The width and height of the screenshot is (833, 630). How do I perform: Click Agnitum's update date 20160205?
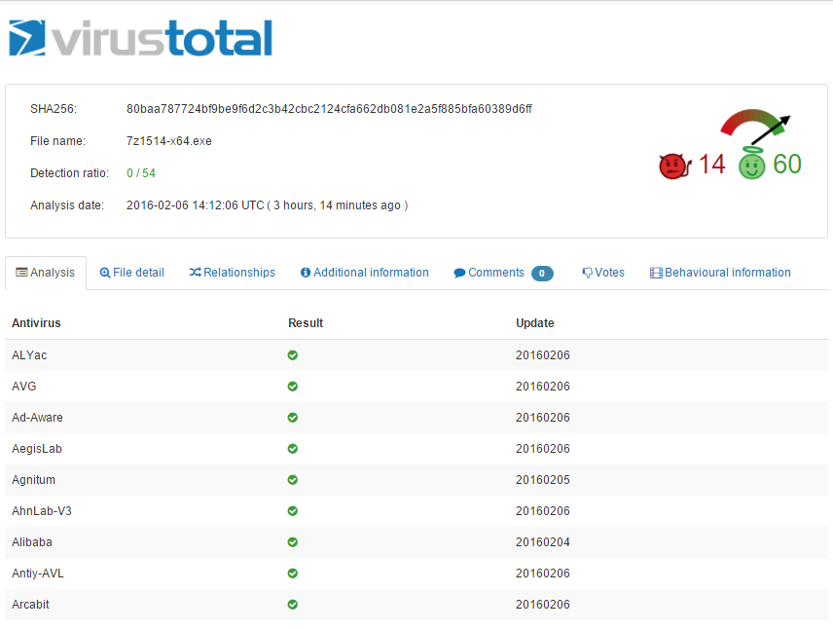[x=542, y=480]
